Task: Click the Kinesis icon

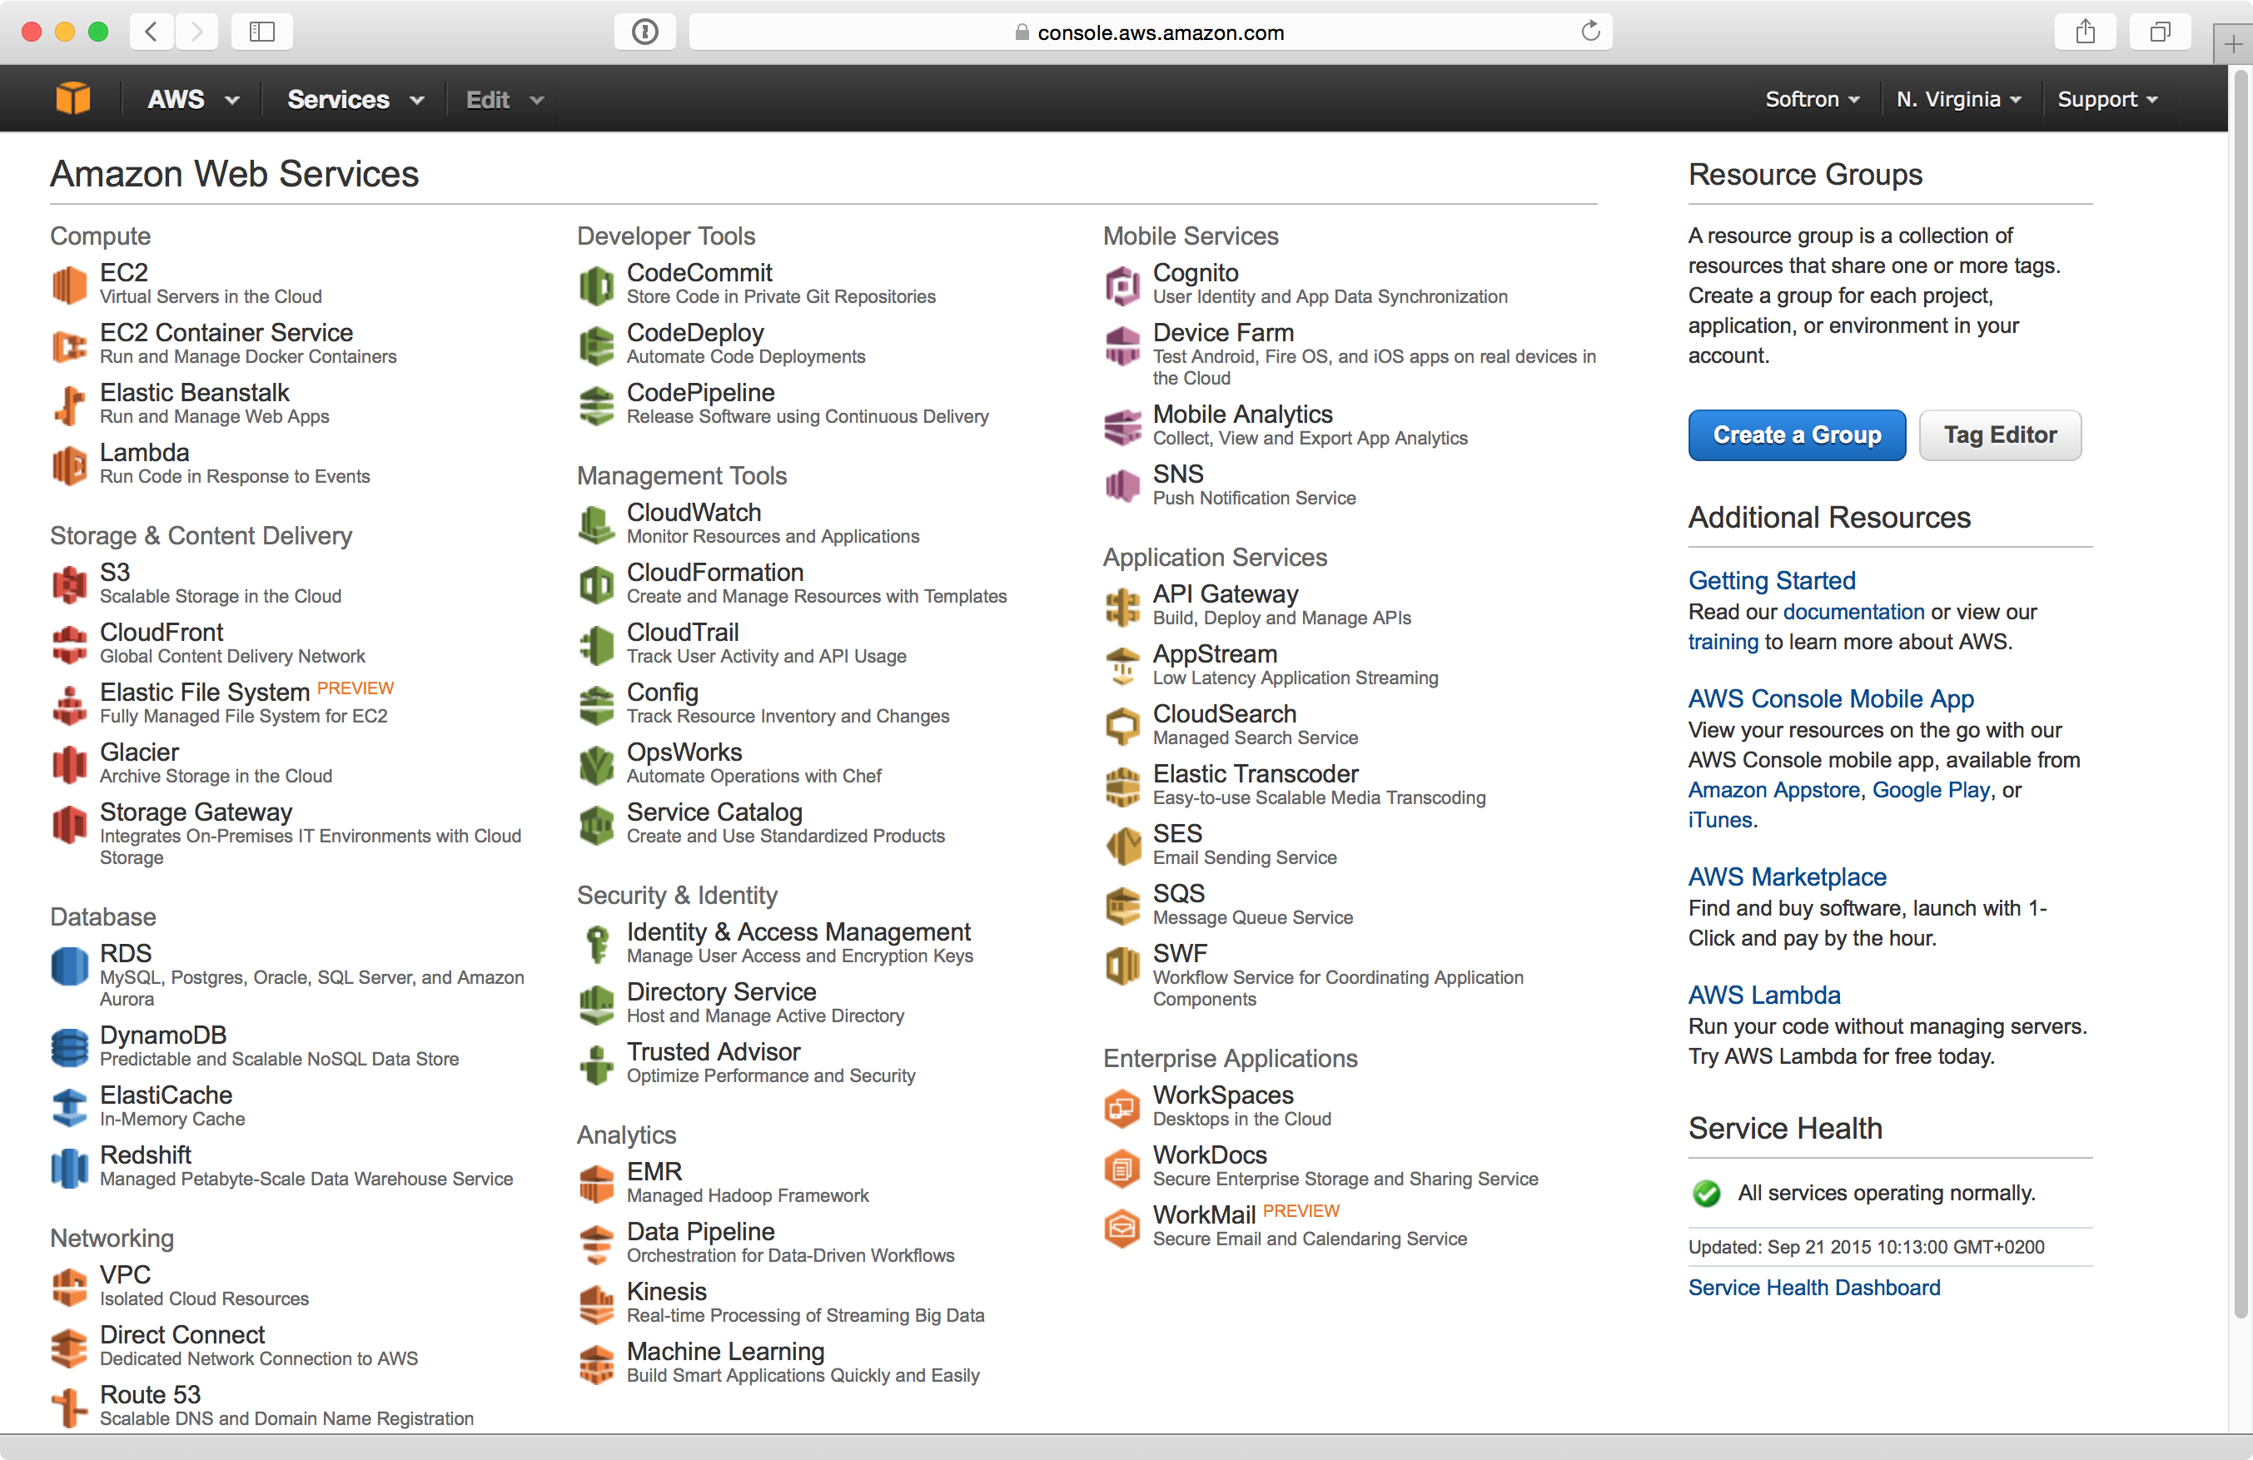Action: pos(596,1304)
